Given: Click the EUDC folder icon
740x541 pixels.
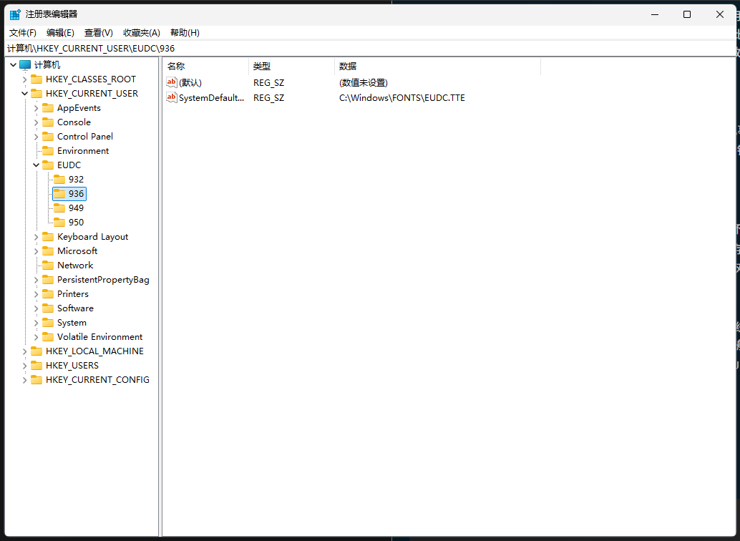Looking at the screenshot, I should click(48, 165).
